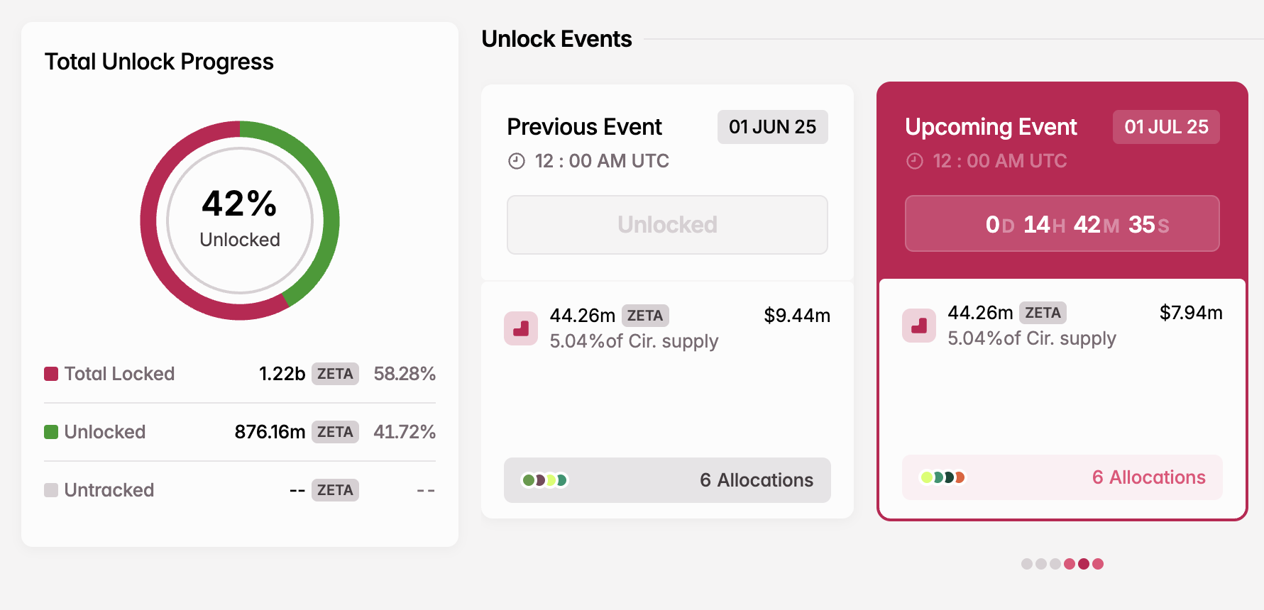Expand 6 Allocations on the Previous Event card
This screenshot has width=1264, height=610.
(757, 480)
